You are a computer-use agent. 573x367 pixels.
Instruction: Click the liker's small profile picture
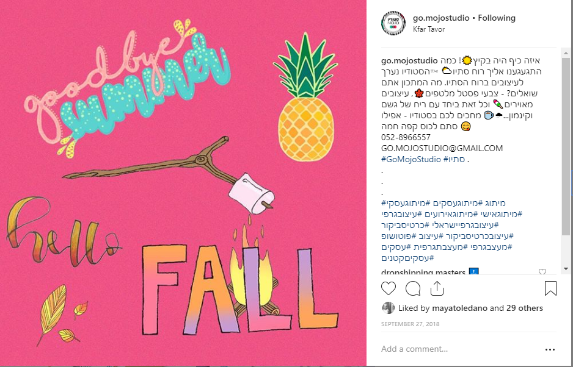point(388,308)
